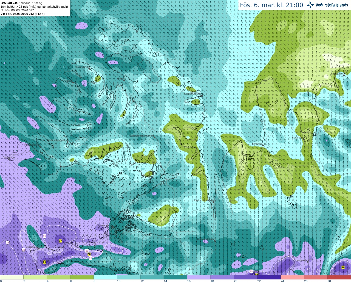
Task: Click the legend scale value '24'
Action: 282,281
